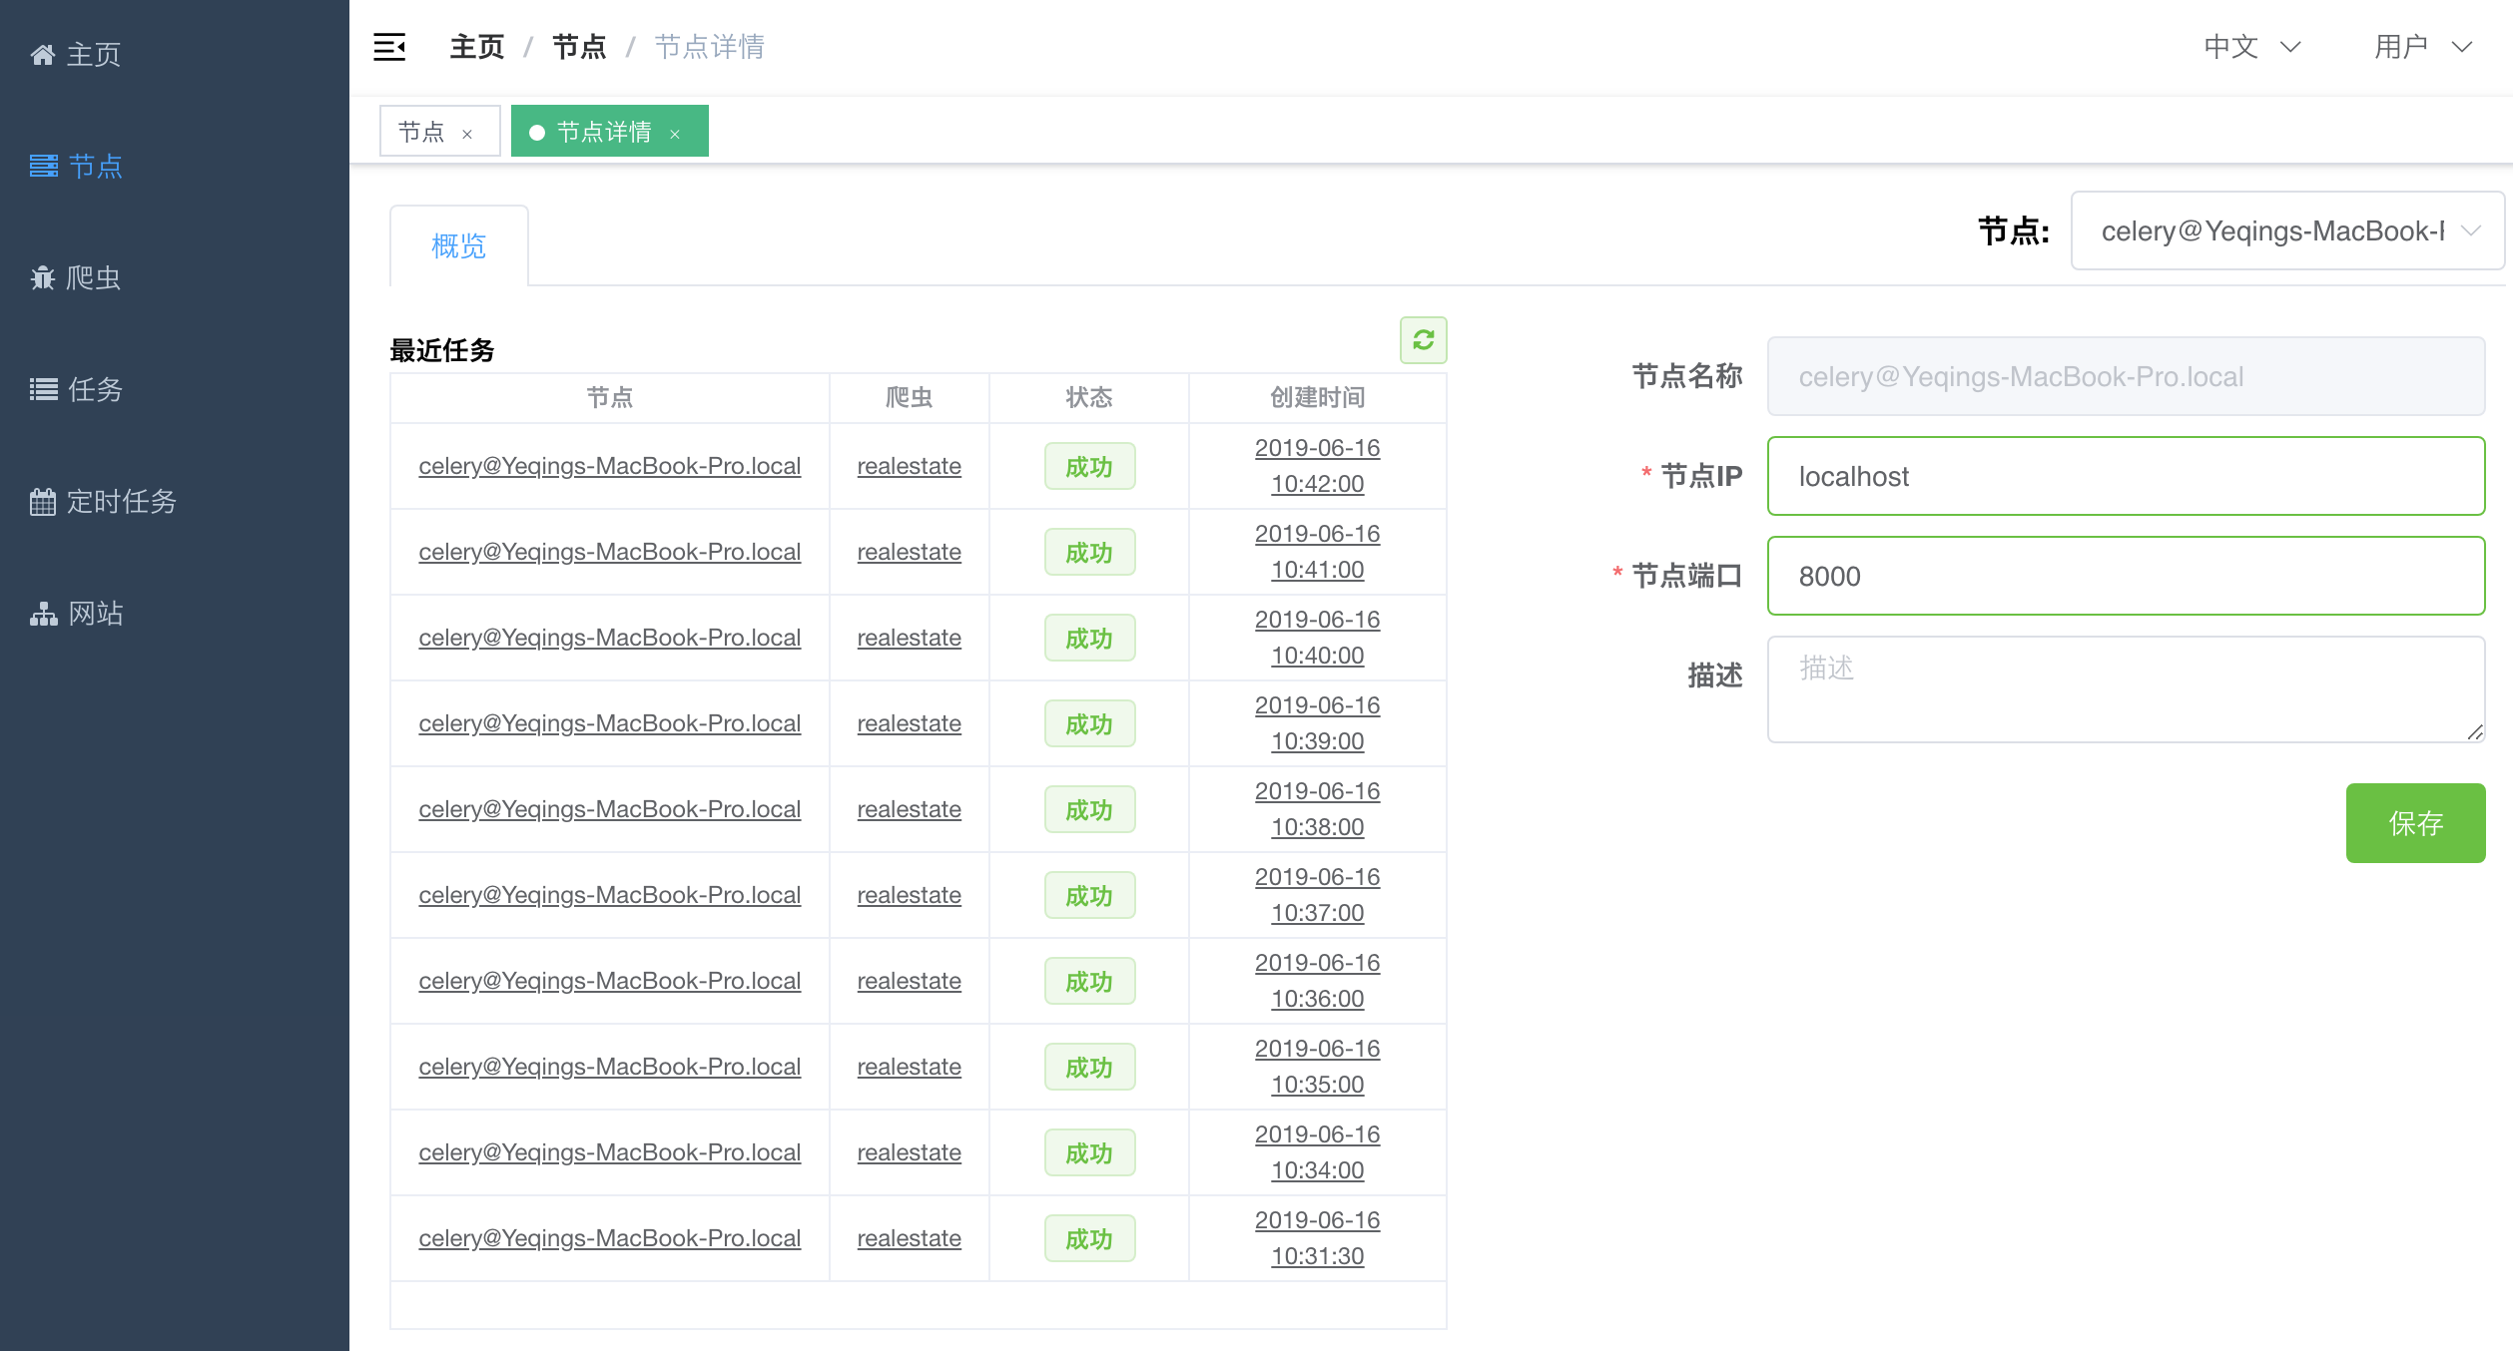
Task: Switch to the 概览 tab
Action: coord(458,244)
